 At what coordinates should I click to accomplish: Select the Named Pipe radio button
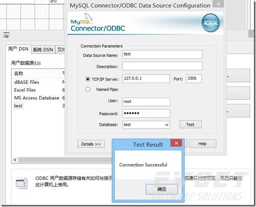point(88,89)
